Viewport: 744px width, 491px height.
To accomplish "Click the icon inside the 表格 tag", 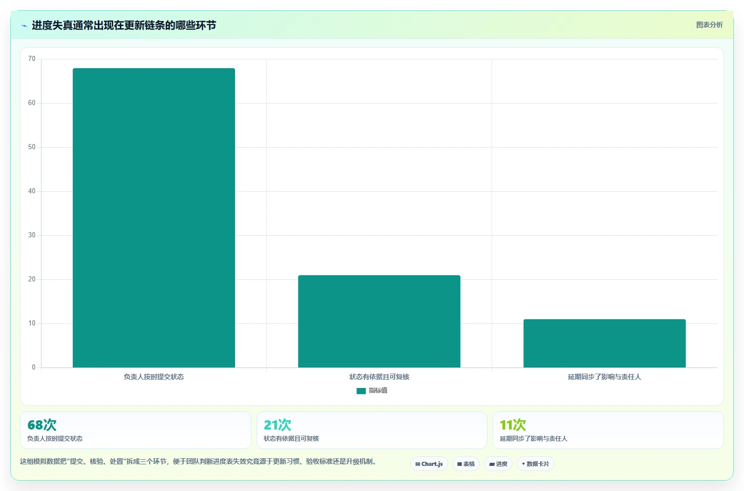I will (x=460, y=464).
